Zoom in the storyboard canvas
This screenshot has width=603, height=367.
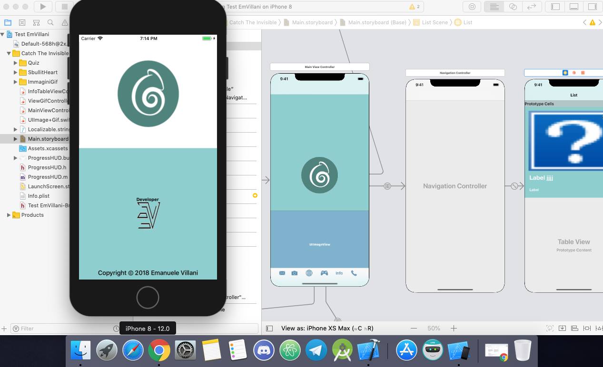click(454, 328)
